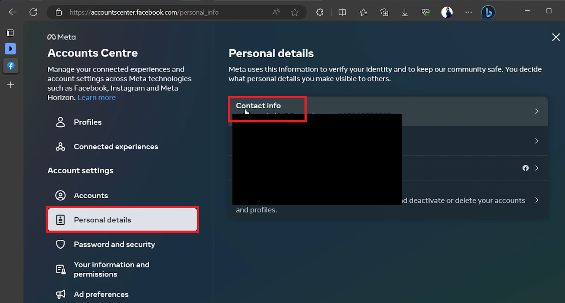The image size is (565, 303).
Task: Go to Connected experiences
Action: 116,147
